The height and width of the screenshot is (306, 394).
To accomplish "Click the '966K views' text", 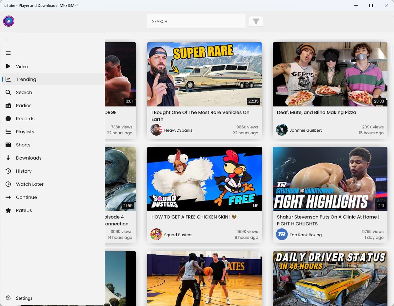I will point(247,127).
